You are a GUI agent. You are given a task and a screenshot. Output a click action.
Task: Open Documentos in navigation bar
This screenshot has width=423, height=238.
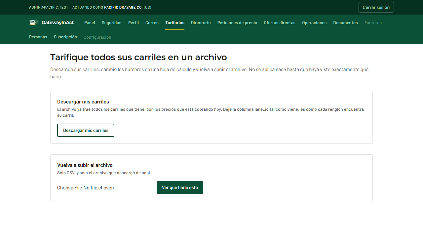click(x=345, y=23)
